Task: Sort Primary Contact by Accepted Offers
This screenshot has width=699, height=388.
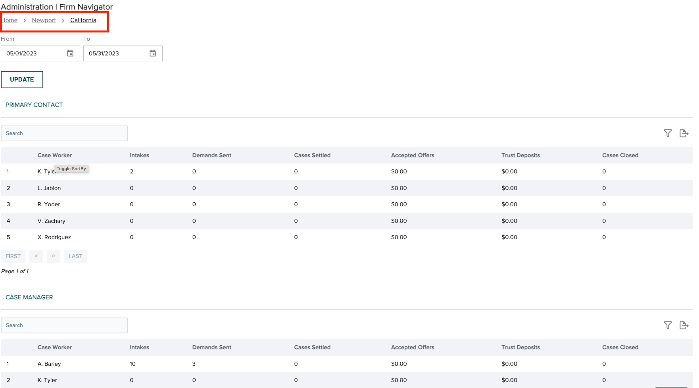Action: 413,156
